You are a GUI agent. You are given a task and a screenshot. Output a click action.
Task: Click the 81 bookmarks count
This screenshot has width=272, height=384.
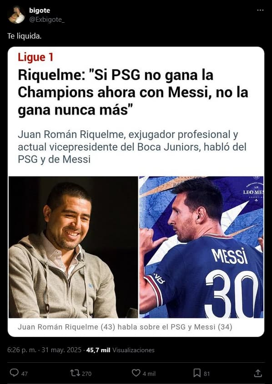(207, 374)
